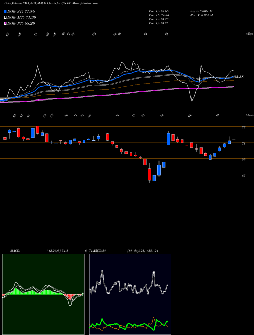Click the 'DOW MT: 71.39' legend text
This screenshot has width=254, height=335.
coord(22,18)
